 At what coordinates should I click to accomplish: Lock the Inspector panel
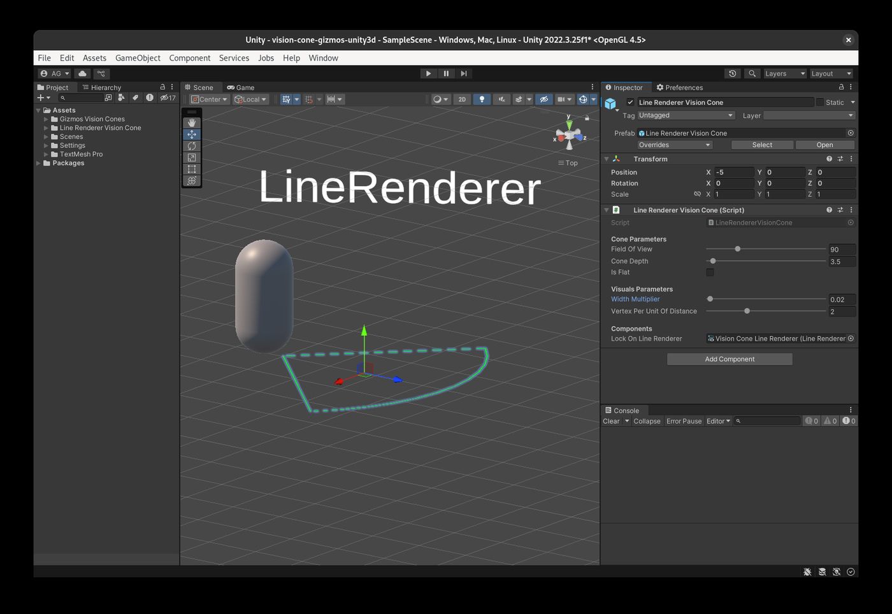point(841,87)
